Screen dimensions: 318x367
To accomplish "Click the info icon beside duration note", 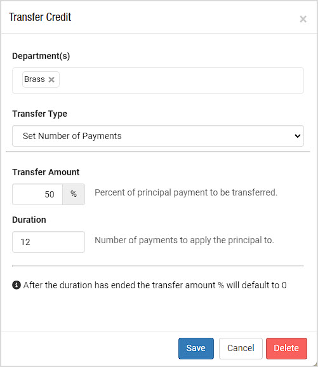I will click(17, 285).
